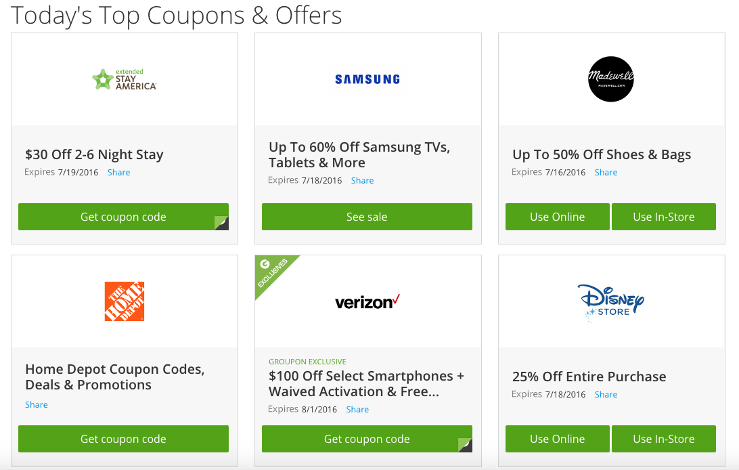Click the Home Depot orange logo
739x470 pixels.
point(125,301)
